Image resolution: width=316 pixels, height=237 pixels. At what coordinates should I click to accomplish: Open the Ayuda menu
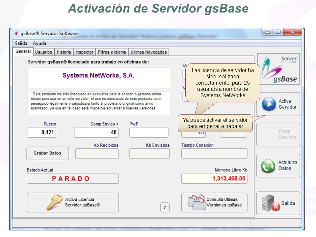39,43
